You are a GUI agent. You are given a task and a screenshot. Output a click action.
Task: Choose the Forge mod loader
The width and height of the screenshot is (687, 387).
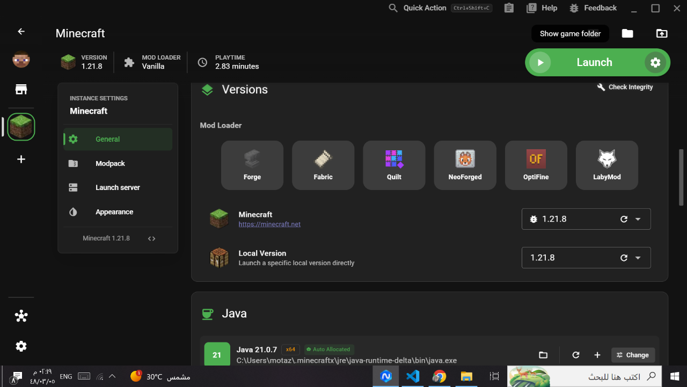tap(252, 165)
